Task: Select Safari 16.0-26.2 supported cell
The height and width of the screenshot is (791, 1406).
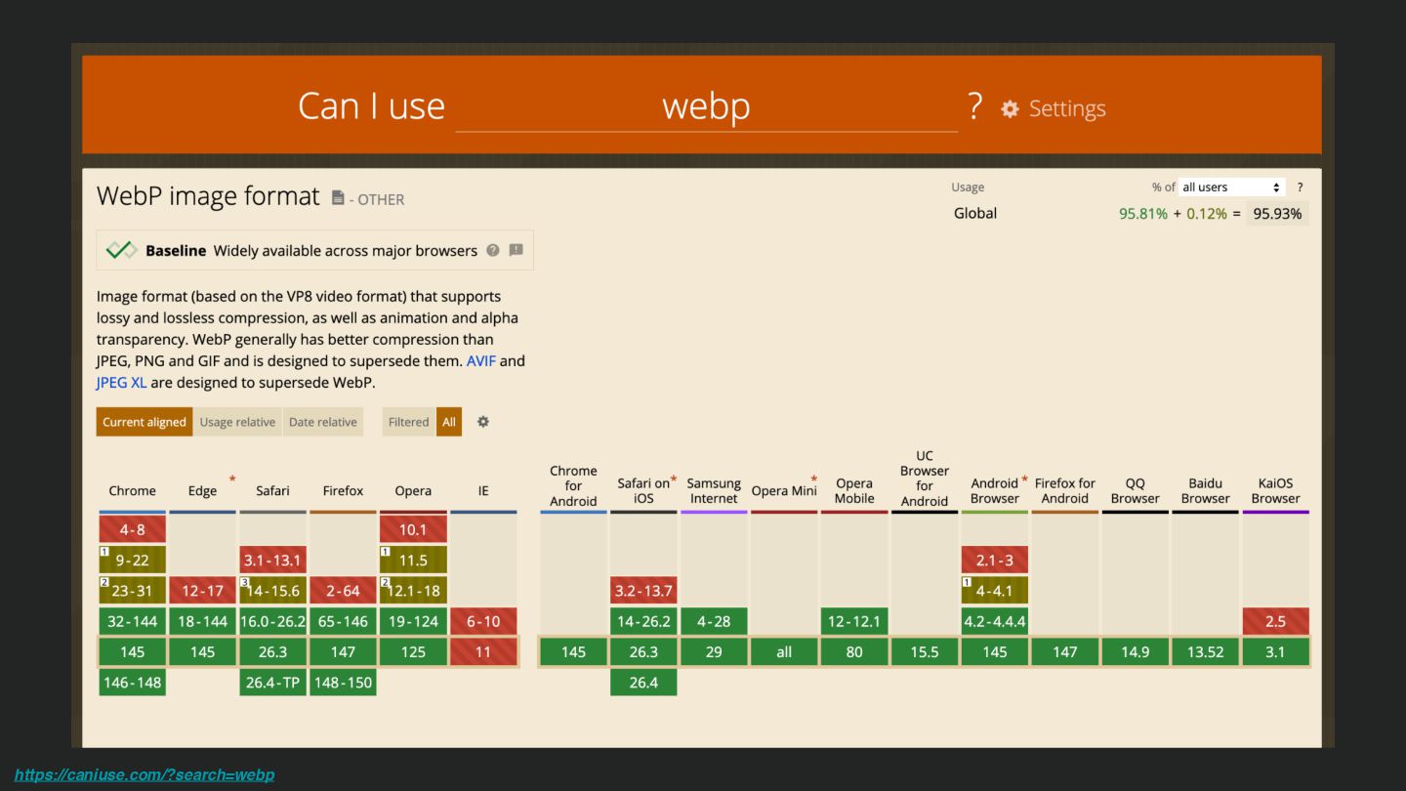Action: click(x=272, y=621)
